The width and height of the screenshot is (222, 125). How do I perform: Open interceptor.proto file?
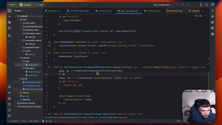click(x=33, y=86)
